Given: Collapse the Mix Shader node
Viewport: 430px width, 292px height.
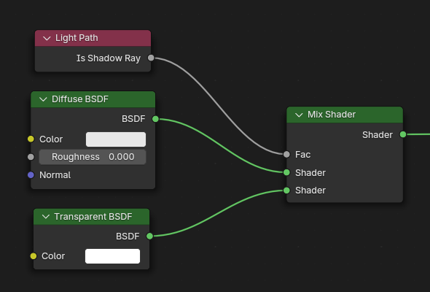Looking at the screenshot, I should click(x=299, y=115).
